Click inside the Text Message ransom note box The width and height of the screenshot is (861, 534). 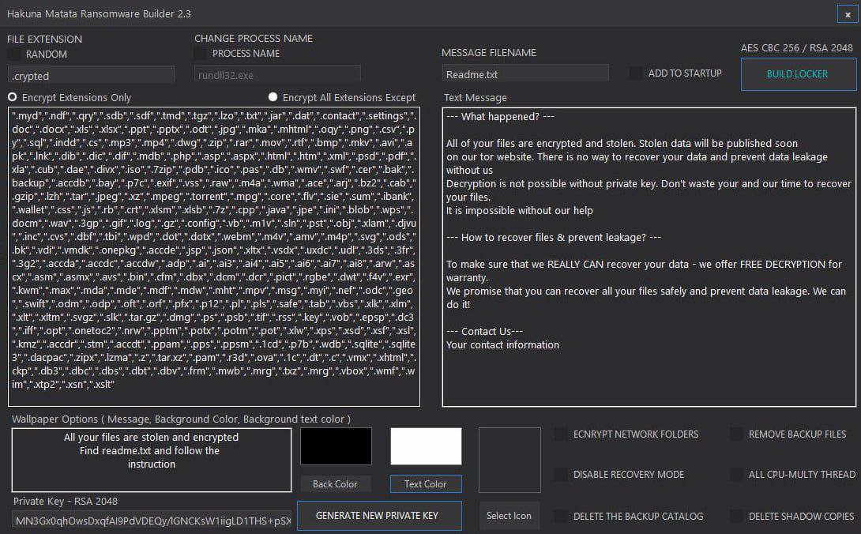pyautogui.click(x=649, y=257)
